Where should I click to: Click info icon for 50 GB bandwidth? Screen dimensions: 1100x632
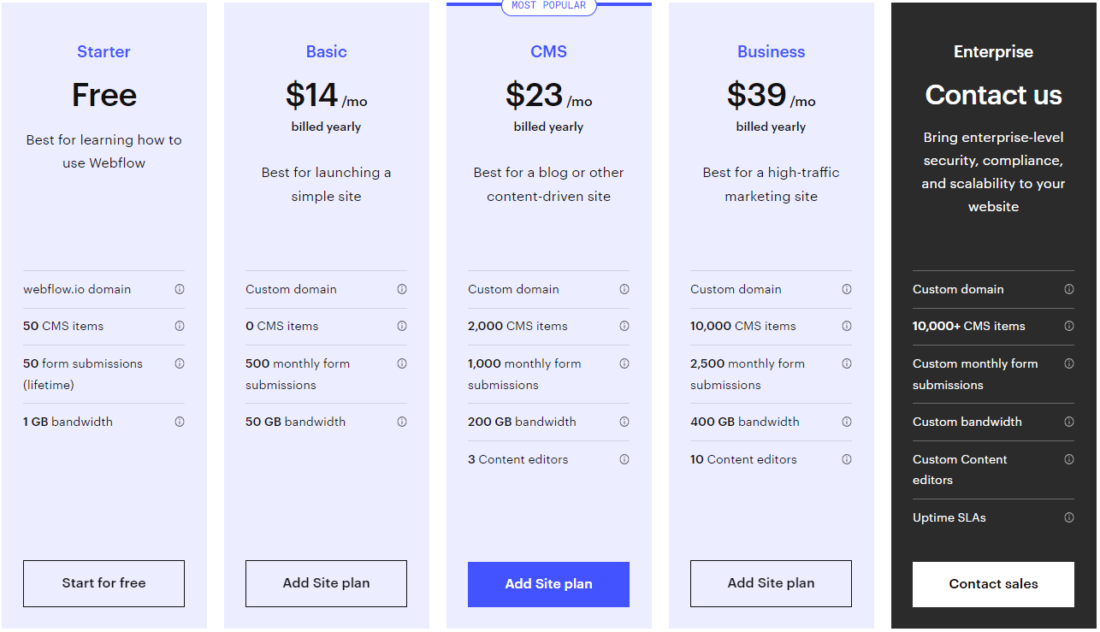tap(402, 422)
